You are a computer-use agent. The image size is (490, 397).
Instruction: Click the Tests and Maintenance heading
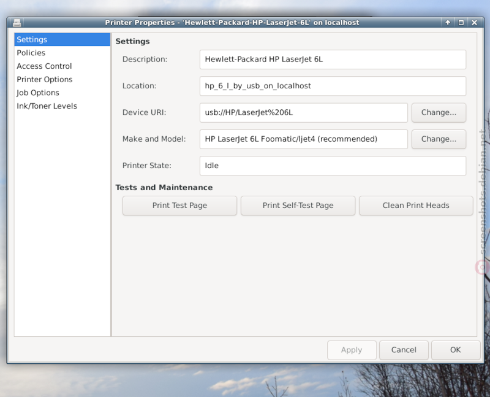tap(164, 187)
